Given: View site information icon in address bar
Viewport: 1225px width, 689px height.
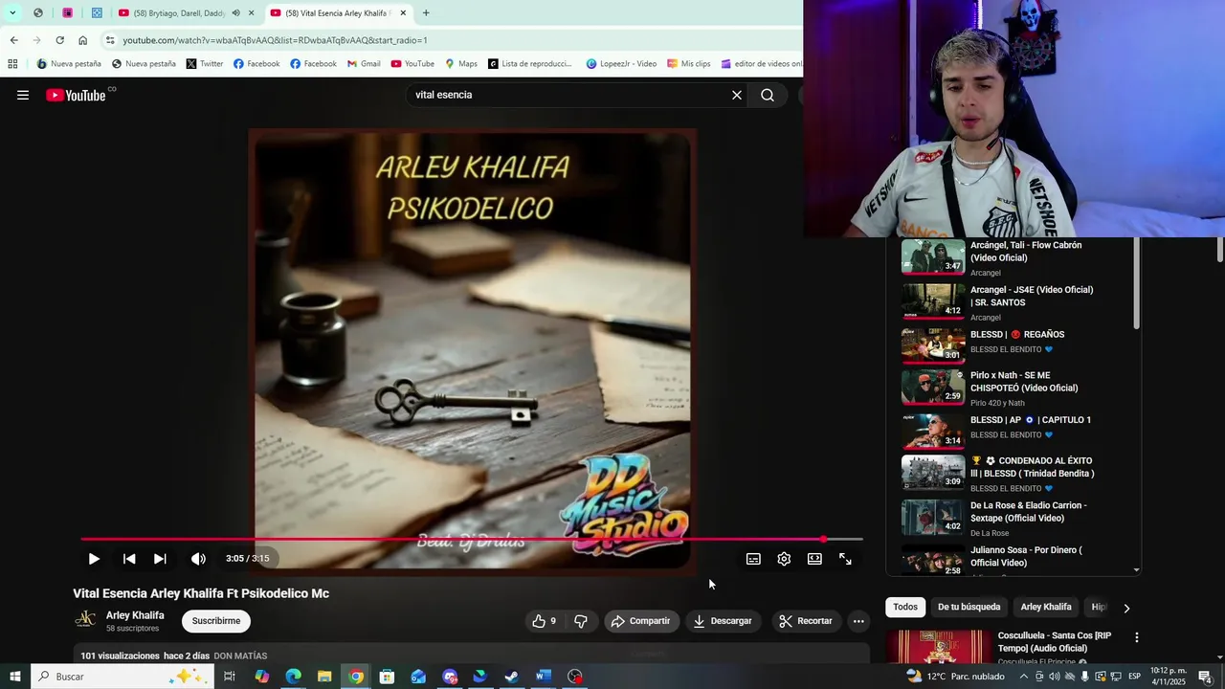Looking at the screenshot, I should coord(110,40).
